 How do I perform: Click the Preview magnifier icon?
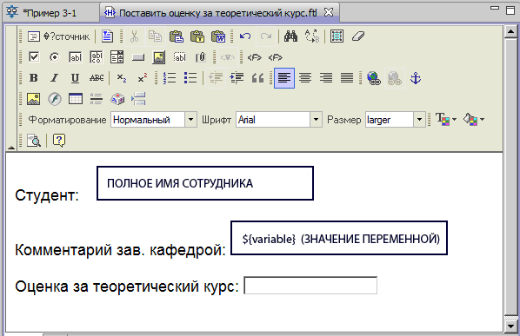coord(34,141)
